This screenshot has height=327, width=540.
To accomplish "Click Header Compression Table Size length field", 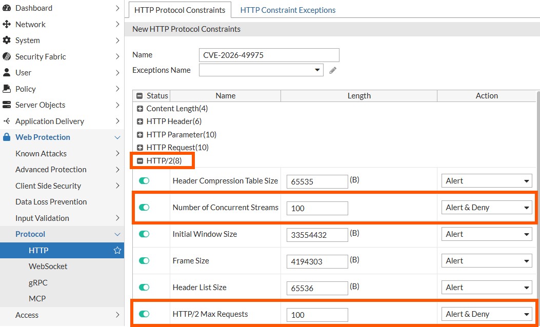I will point(317,181).
